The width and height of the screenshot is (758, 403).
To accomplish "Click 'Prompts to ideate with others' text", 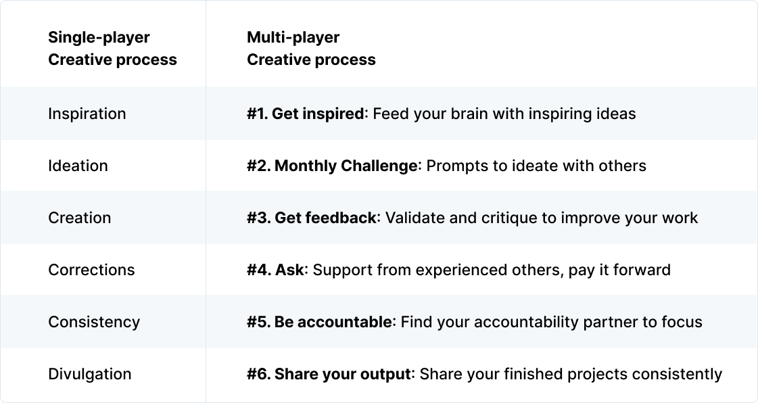I will click(537, 166).
